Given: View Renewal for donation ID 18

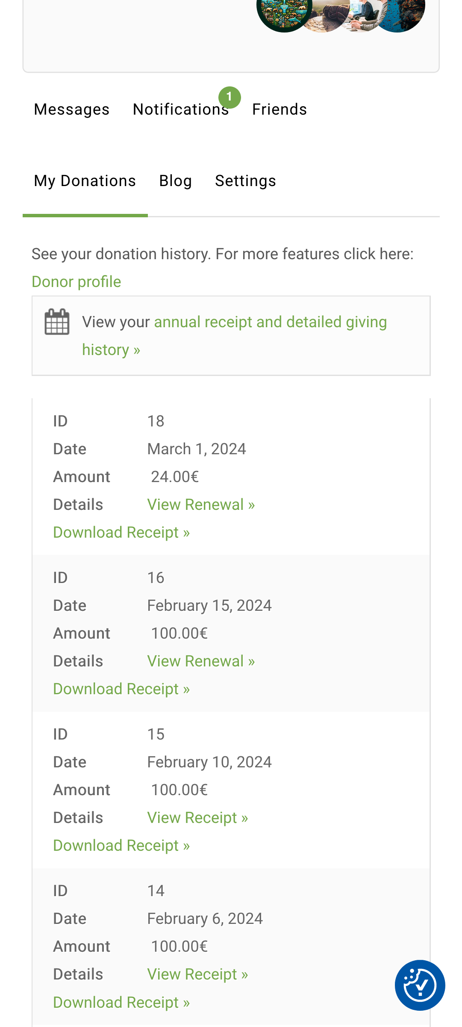Looking at the screenshot, I should (201, 505).
